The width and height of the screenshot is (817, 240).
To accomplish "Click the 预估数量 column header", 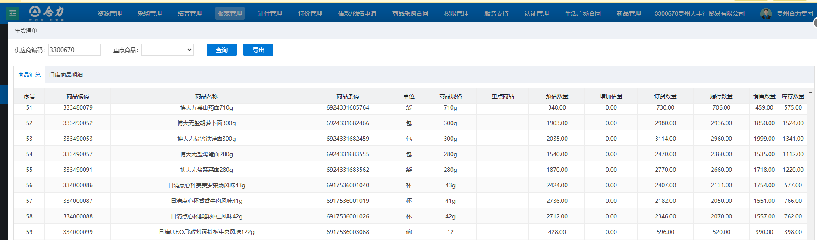I will [556, 96].
